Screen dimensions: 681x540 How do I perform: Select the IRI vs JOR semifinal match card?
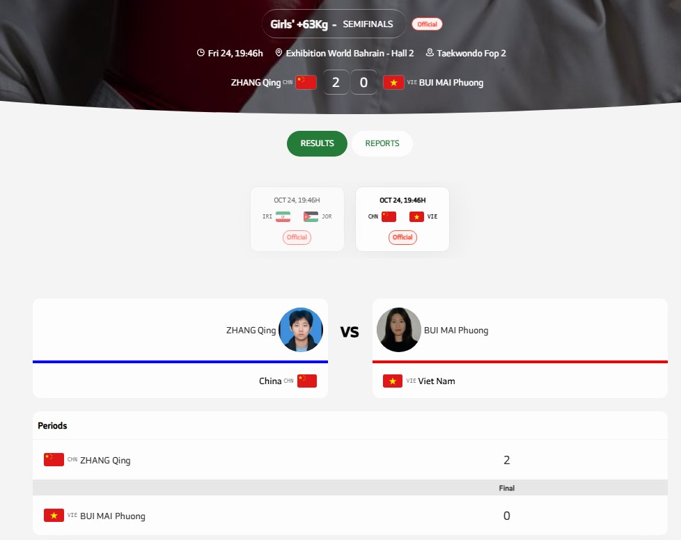click(297, 219)
